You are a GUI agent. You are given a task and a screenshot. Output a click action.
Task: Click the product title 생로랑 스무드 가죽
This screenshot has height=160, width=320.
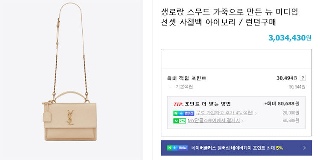(x=230, y=17)
